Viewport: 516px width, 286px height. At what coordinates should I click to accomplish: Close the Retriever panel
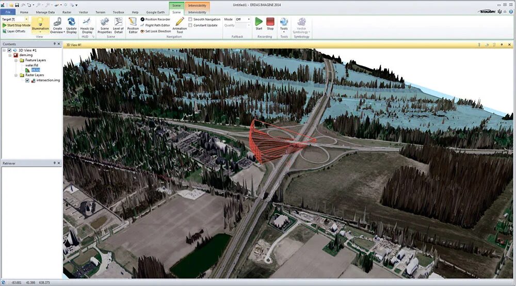(x=59, y=163)
